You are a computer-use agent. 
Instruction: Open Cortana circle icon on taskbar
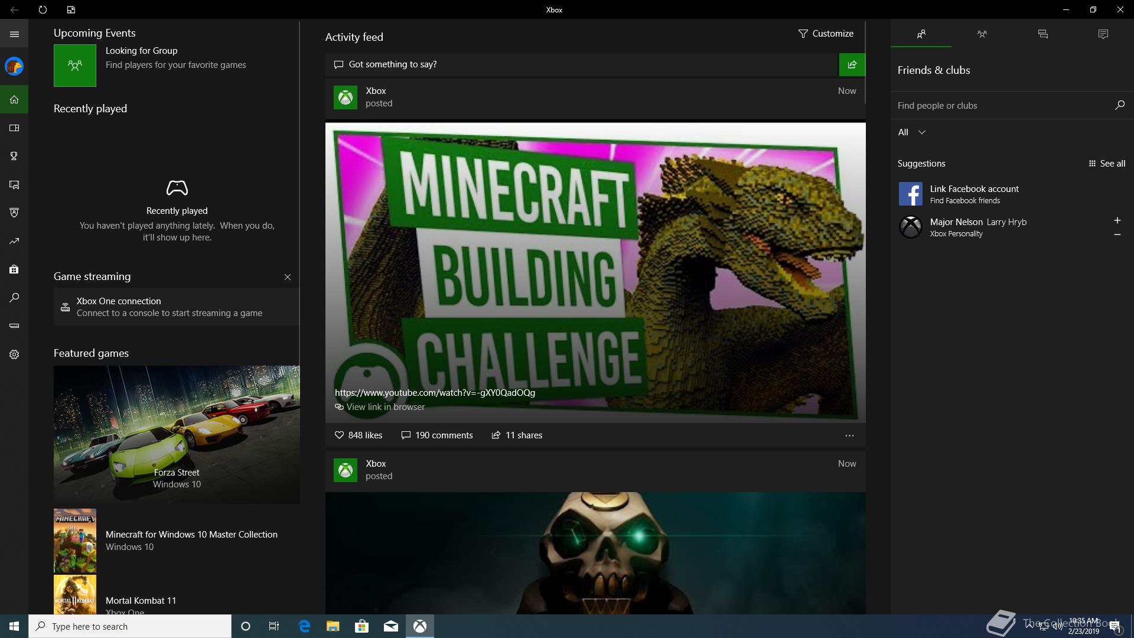(246, 626)
